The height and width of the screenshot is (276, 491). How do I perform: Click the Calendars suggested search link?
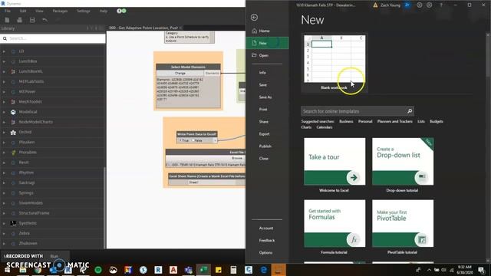tap(324, 127)
